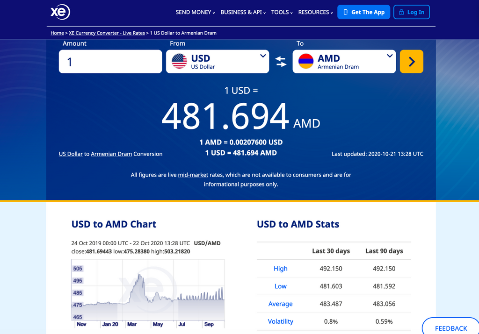Open the AMD Armenian Dram selector
Viewport: 479px width, 334px height.
click(x=344, y=62)
